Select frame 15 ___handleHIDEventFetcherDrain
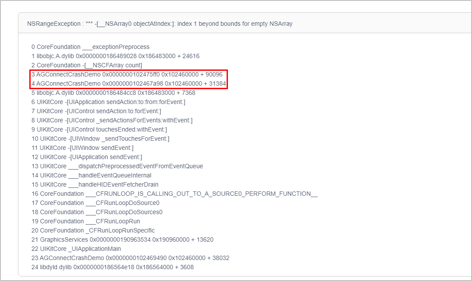This screenshot has width=472, height=281. click(x=95, y=185)
